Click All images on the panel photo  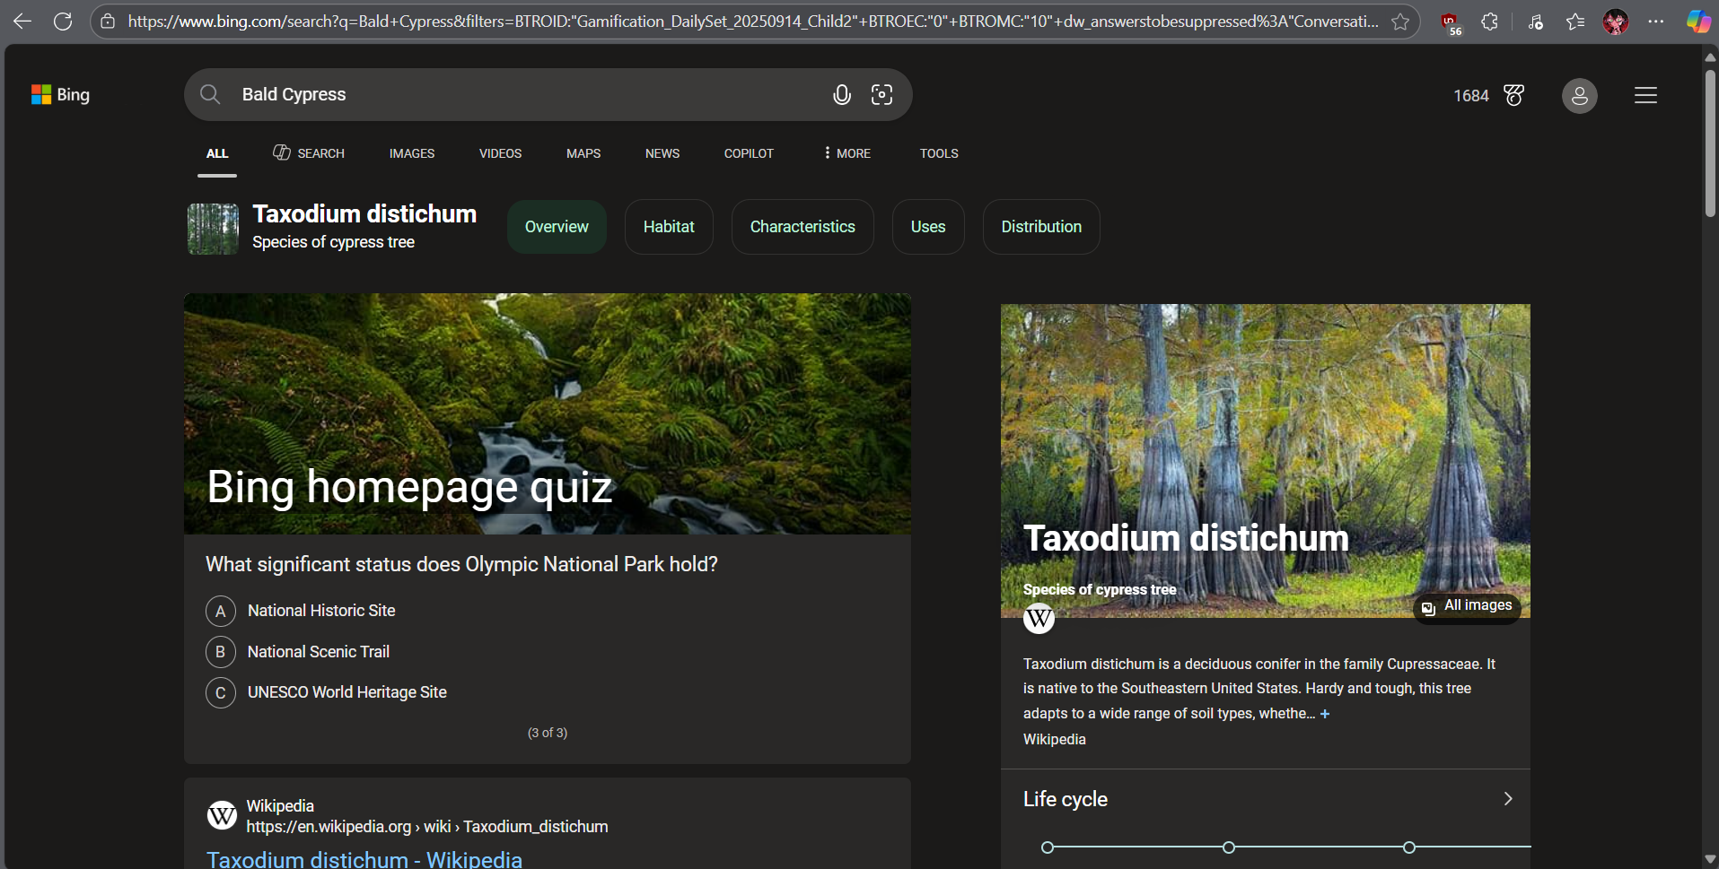pos(1467,606)
